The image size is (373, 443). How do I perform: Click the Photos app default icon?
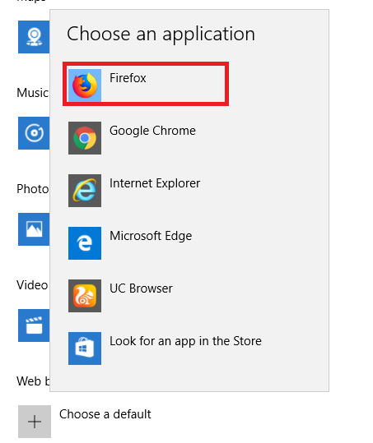pos(34,229)
